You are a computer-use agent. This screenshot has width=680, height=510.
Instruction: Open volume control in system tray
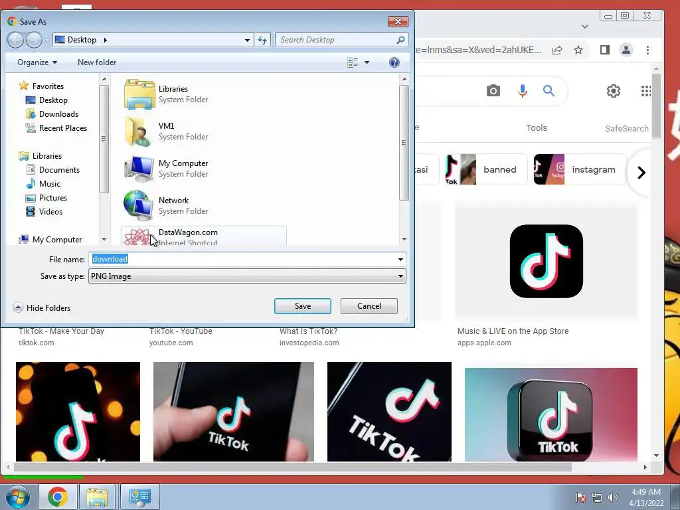[x=613, y=497]
